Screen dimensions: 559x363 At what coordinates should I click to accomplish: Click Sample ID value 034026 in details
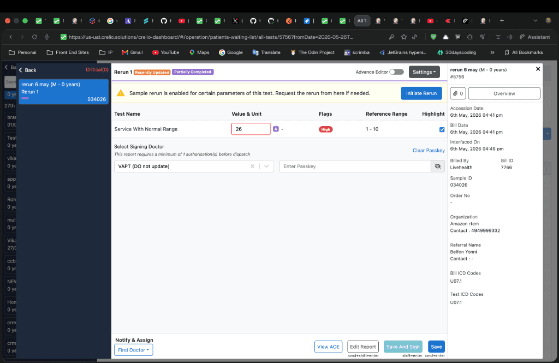click(x=459, y=185)
